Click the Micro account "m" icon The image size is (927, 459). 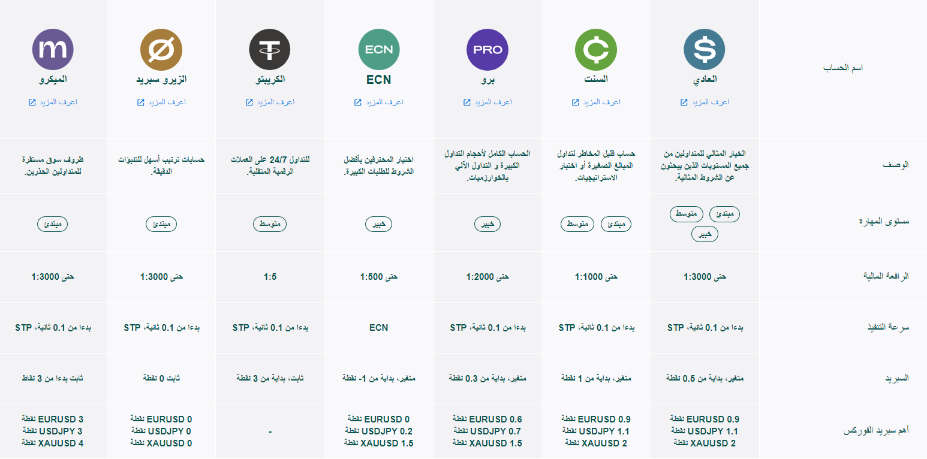click(52, 50)
